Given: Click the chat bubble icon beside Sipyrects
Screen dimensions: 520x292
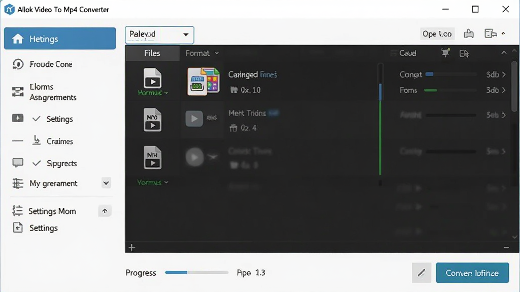Looking at the screenshot, I should [x=18, y=163].
